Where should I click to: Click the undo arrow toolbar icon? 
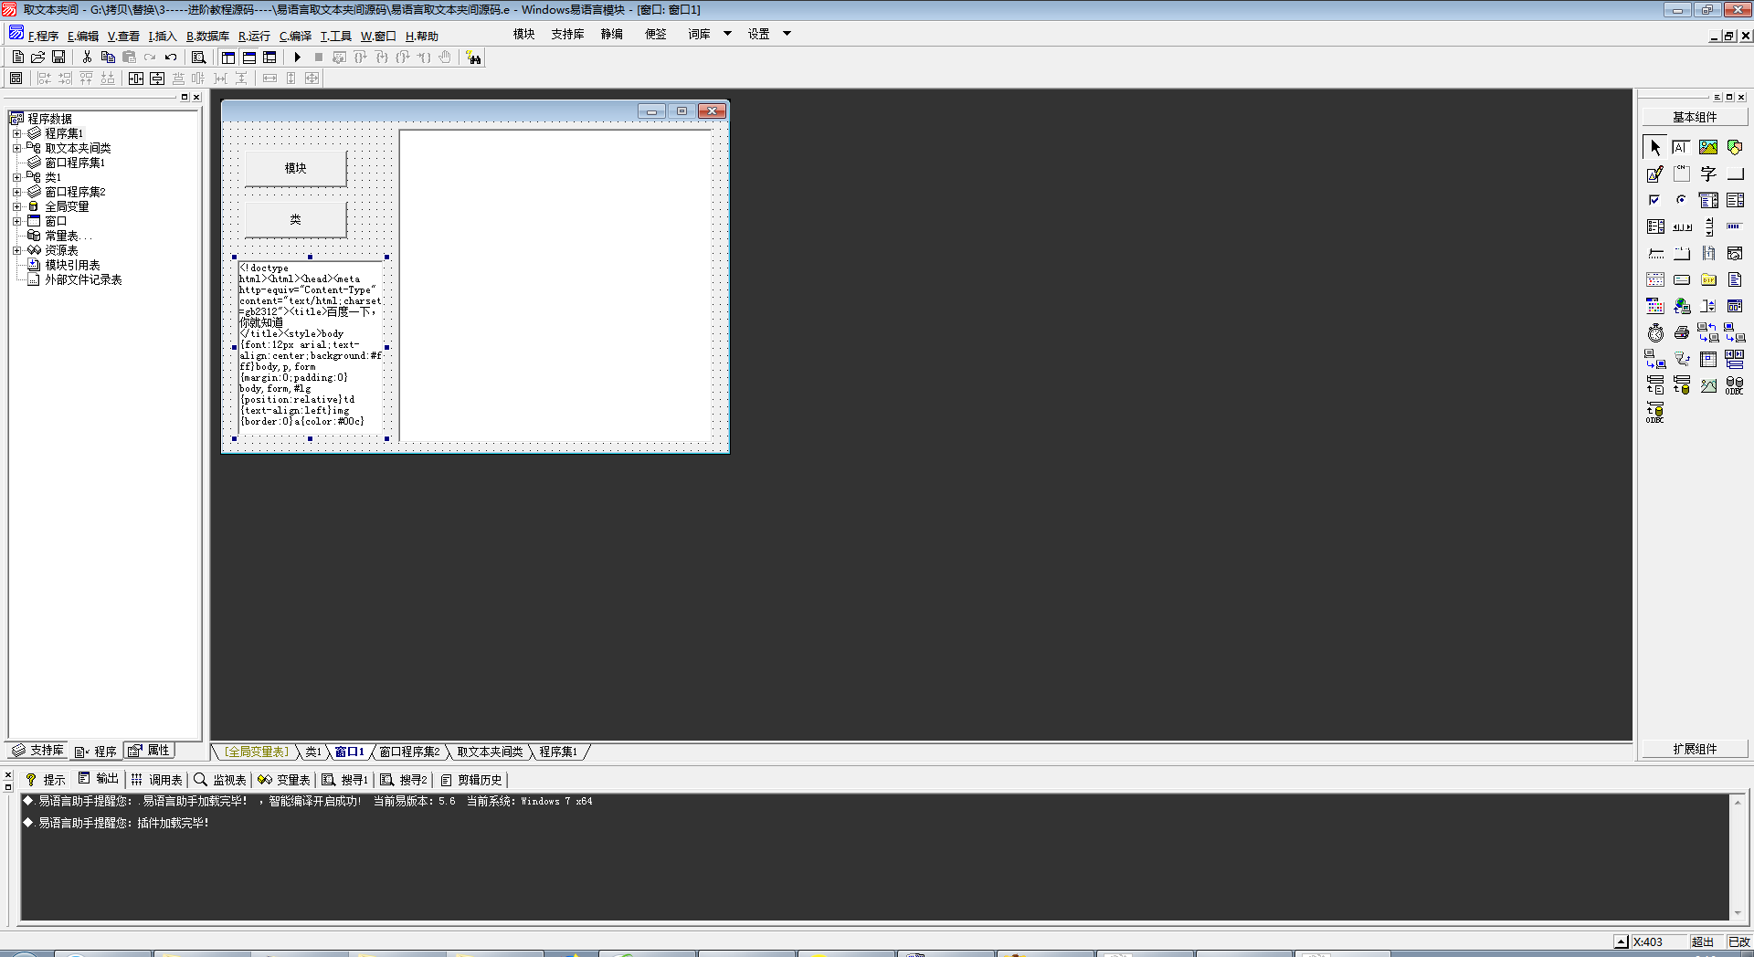coord(171,58)
